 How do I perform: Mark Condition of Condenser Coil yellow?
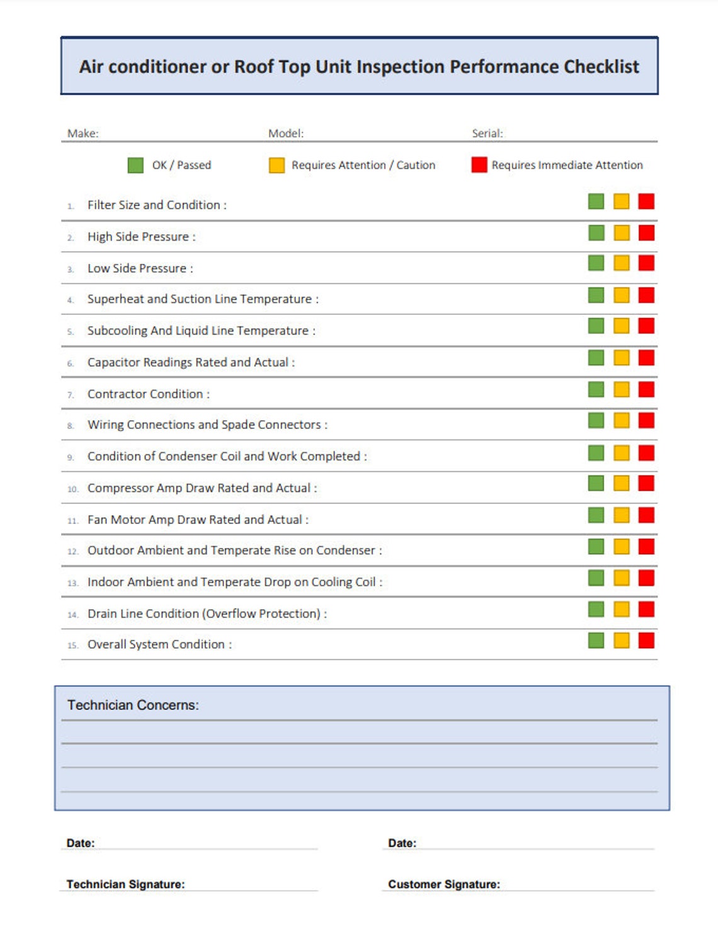(x=621, y=453)
